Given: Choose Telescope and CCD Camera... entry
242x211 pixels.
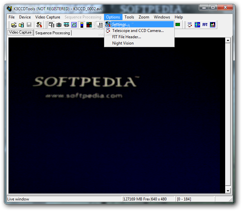Looking at the screenshot, I should (x=139, y=31).
